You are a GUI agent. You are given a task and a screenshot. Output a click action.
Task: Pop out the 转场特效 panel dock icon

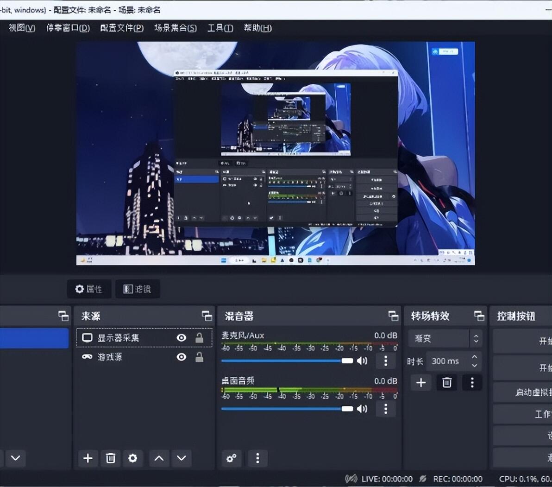[x=479, y=316]
